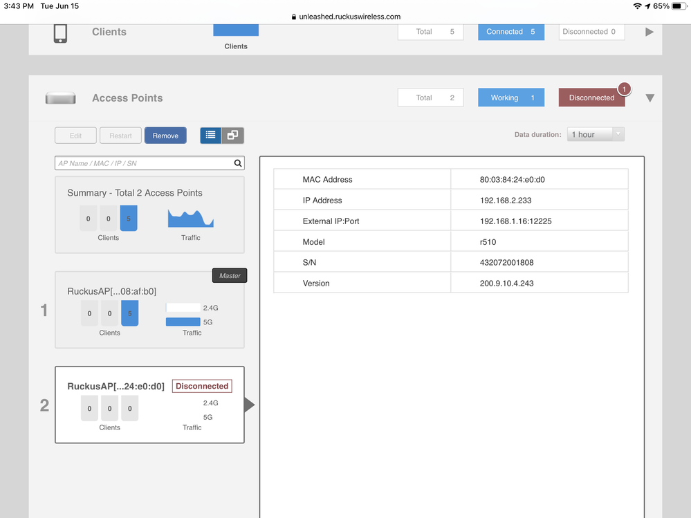Click the Remove button
The height and width of the screenshot is (518, 691).
(x=165, y=136)
